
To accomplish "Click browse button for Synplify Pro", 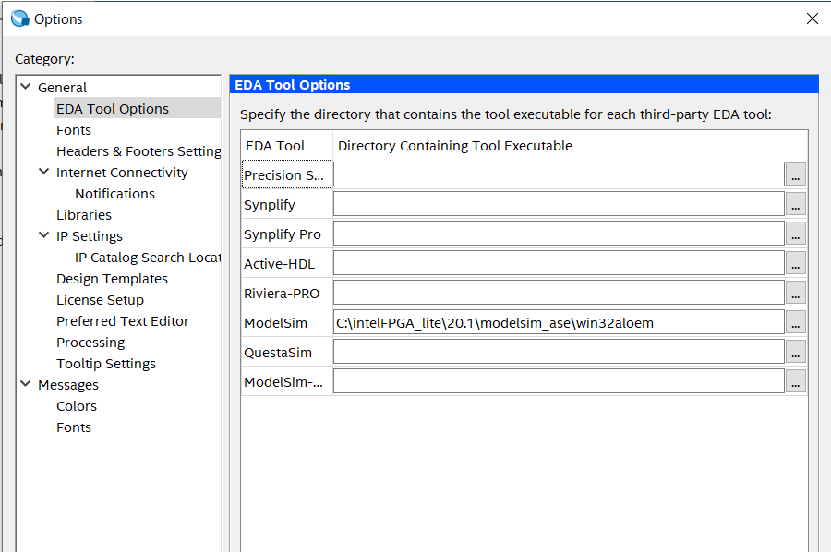I will point(795,234).
